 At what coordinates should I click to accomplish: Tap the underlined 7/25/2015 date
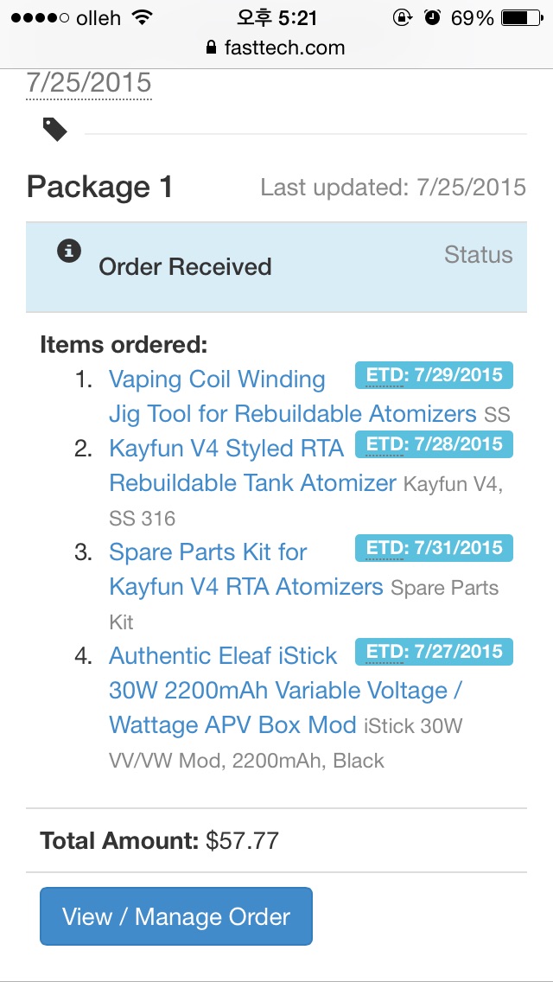tap(89, 83)
